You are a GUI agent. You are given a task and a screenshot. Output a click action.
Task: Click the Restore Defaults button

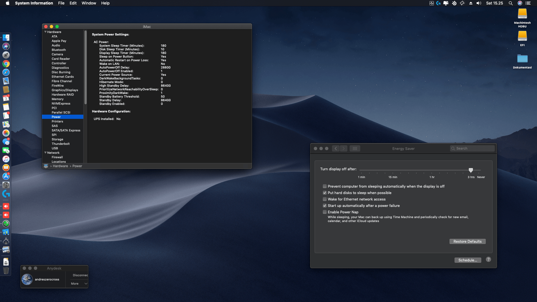pos(467,241)
